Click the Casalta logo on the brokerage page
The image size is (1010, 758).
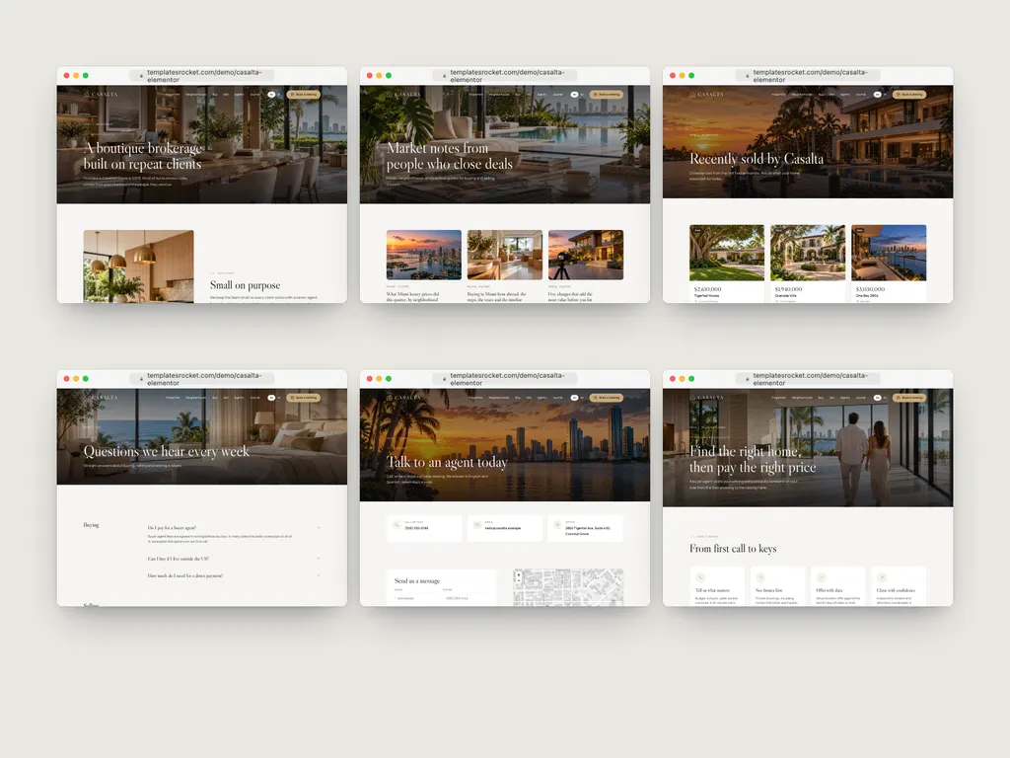click(x=101, y=94)
